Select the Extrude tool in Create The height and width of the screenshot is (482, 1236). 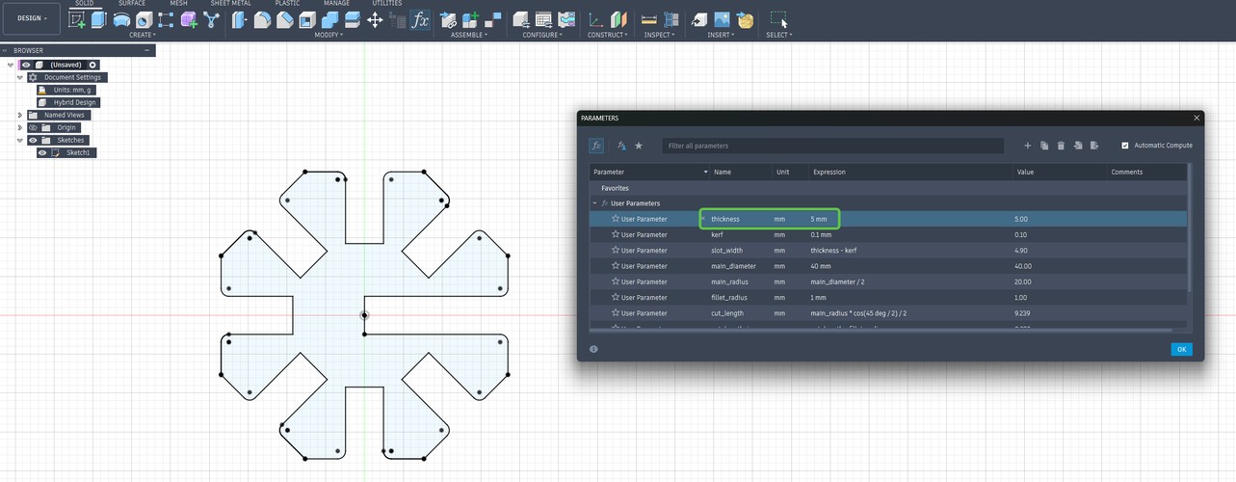coord(98,19)
